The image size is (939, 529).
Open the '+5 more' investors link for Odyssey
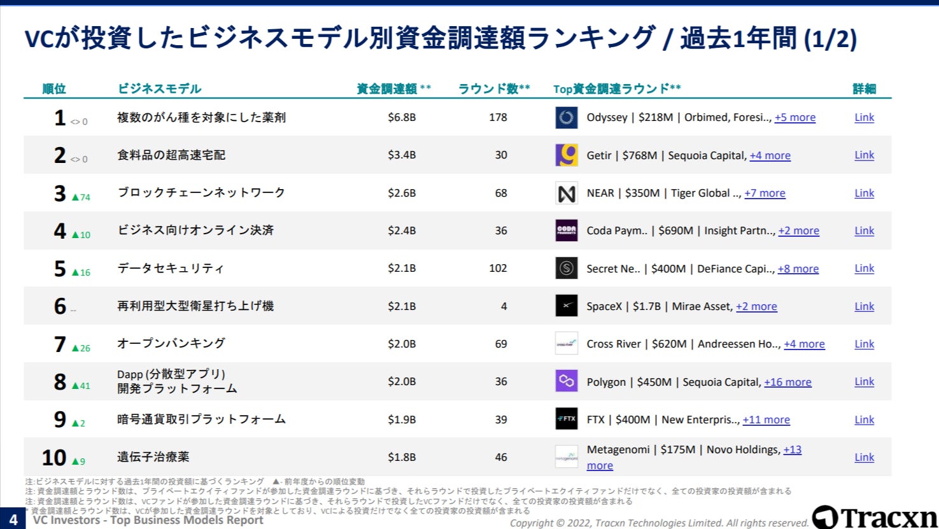(795, 118)
